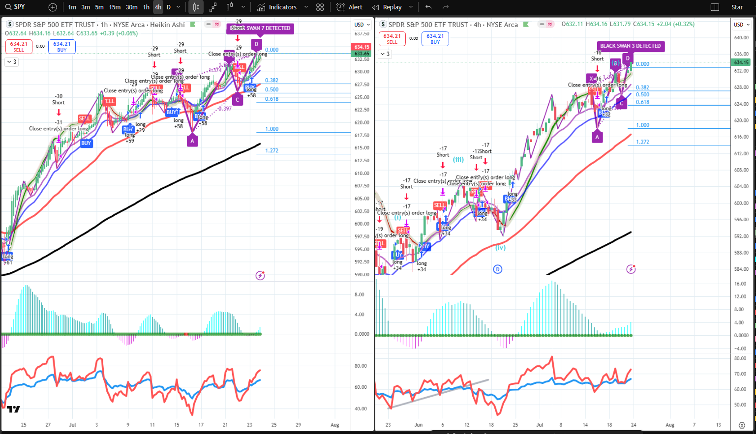Click the 633.65 price label on 1h axis
This screenshot has width=756, height=434.
pyautogui.click(x=362, y=54)
